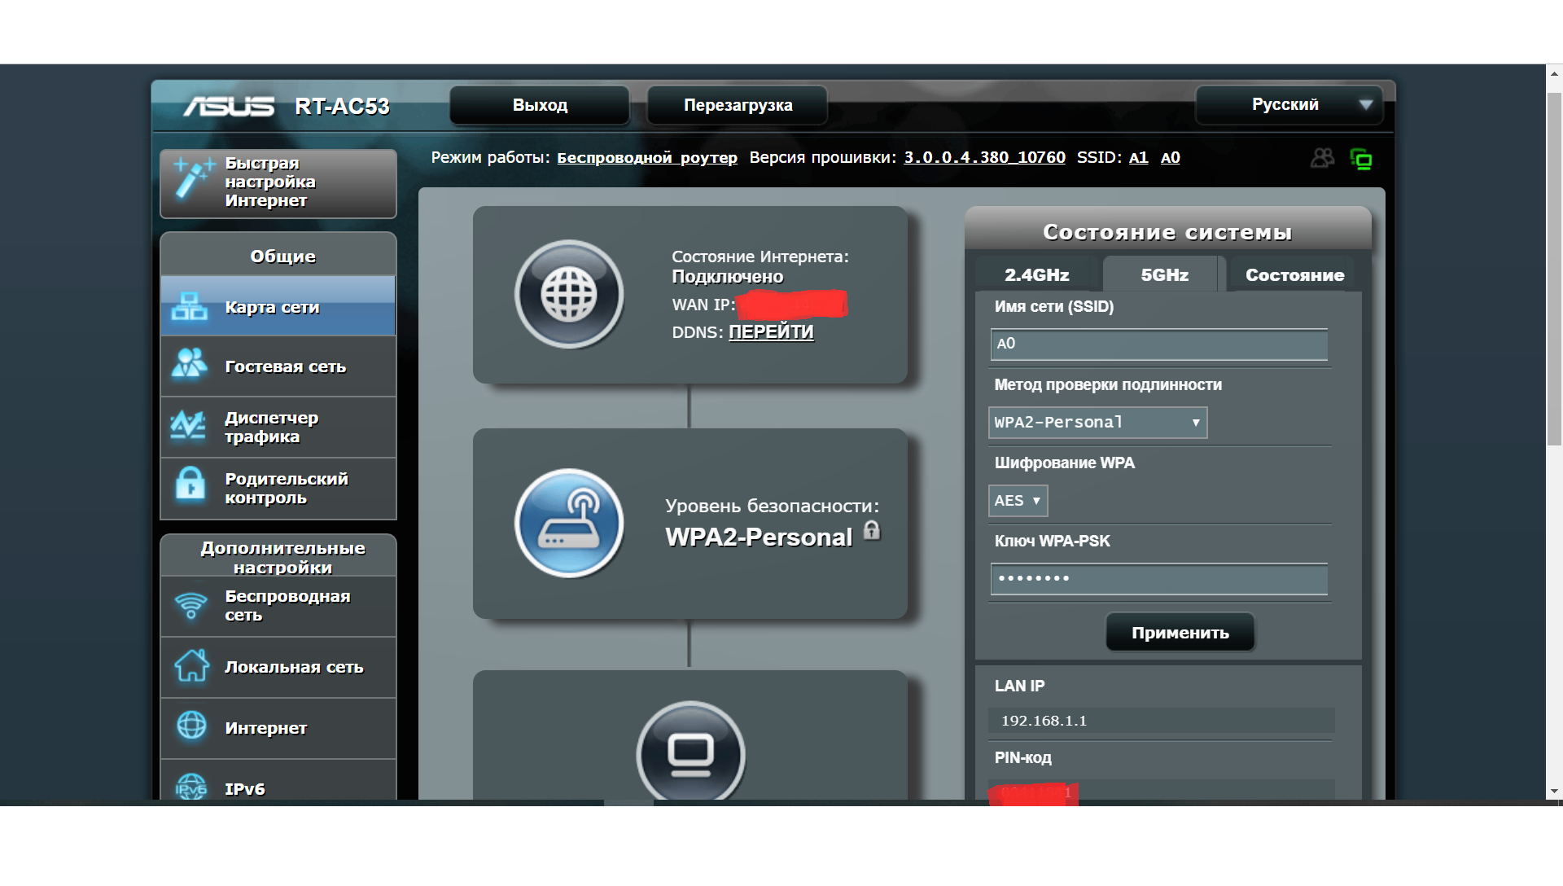Click the Диспетчер трафика traffic manager icon
The width and height of the screenshot is (1563, 886).
pyautogui.click(x=188, y=425)
